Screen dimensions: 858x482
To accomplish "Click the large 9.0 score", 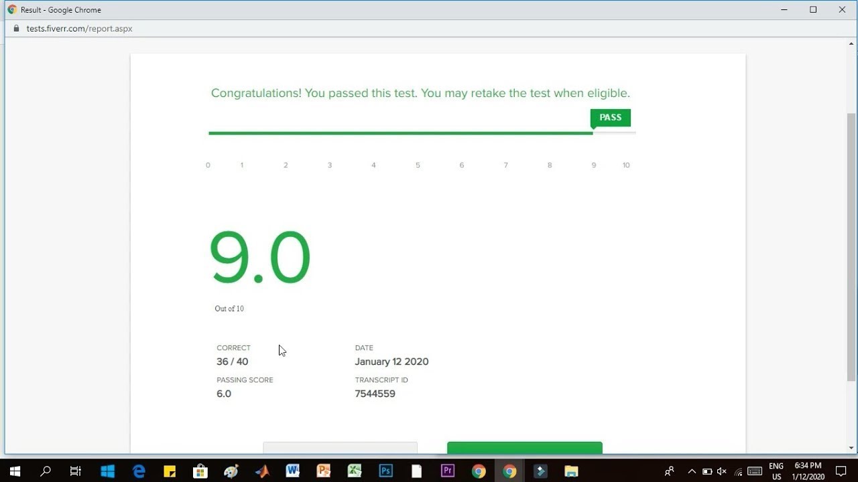I will [x=260, y=258].
